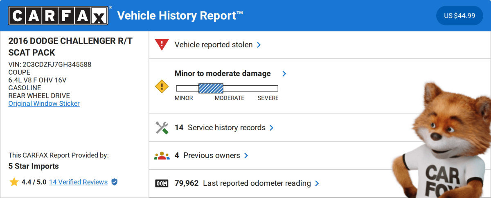Click the previous owners people icon
The image size is (491, 198).
162,156
